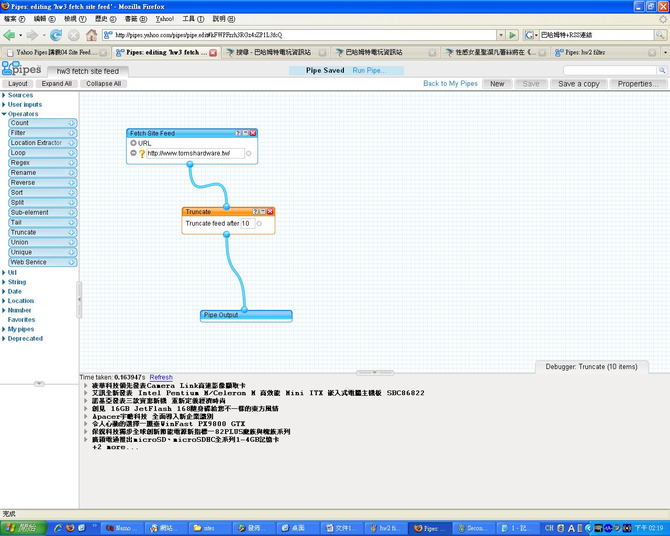Image resolution: width=670 pixels, height=536 pixels.
Task: Add the Loop operator via its plus icon
Action: click(71, 153)
